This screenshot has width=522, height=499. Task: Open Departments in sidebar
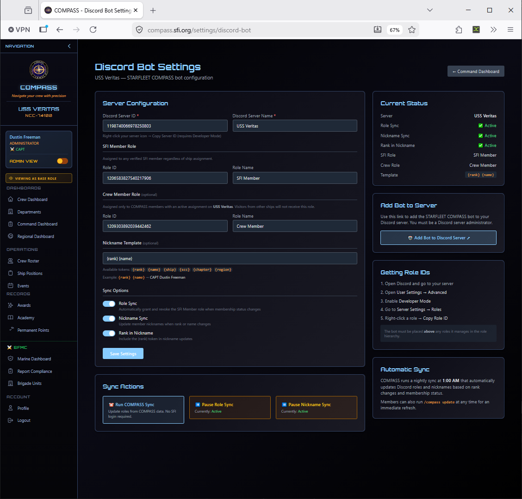tap(29, 212)
